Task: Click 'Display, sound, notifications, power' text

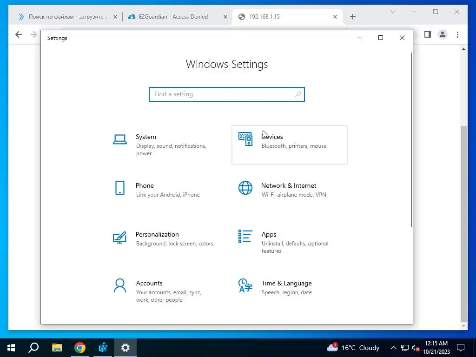Action: pos(171,150)
